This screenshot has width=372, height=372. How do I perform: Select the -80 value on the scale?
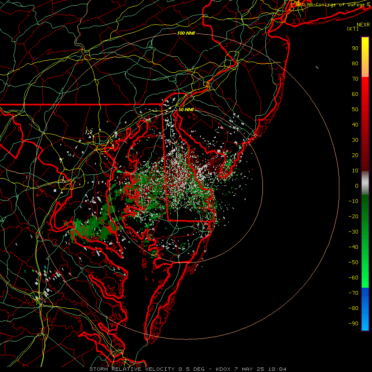tap(353, 308)
